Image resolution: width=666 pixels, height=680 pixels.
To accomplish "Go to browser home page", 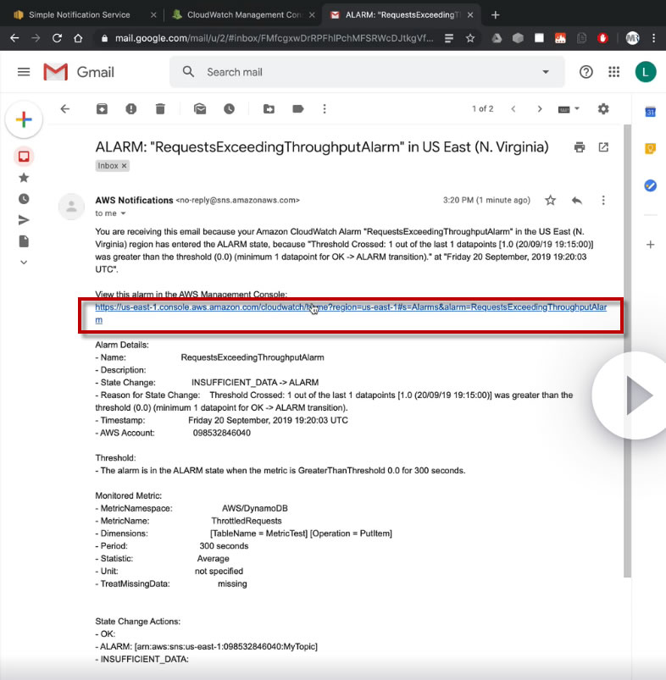I will tap(78, 38).
